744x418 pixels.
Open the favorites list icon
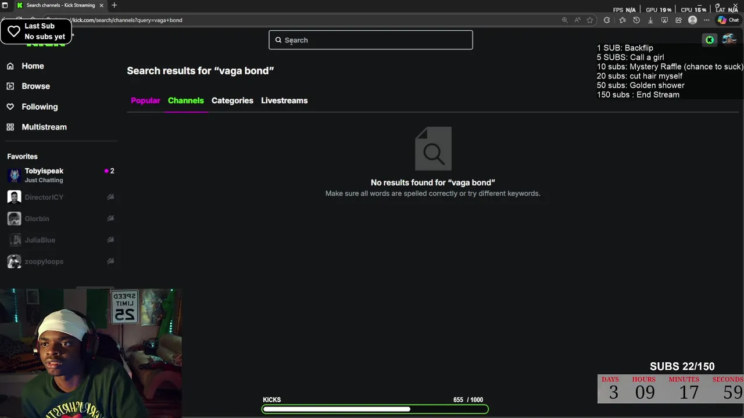(x=623, y=20)
